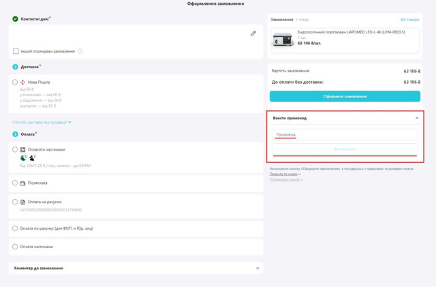
Task: Expand the 'Правила та умови' dropdown
Action: coord(285,174)
